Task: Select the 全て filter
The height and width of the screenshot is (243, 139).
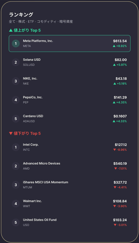Action: (x=12, y=22)
